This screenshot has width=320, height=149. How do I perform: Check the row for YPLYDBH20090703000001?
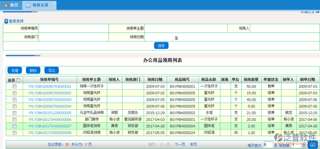pos(15,86)
